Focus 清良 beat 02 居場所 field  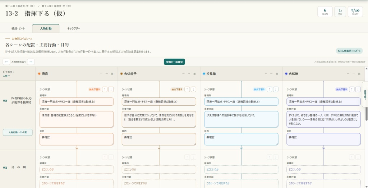77,102
